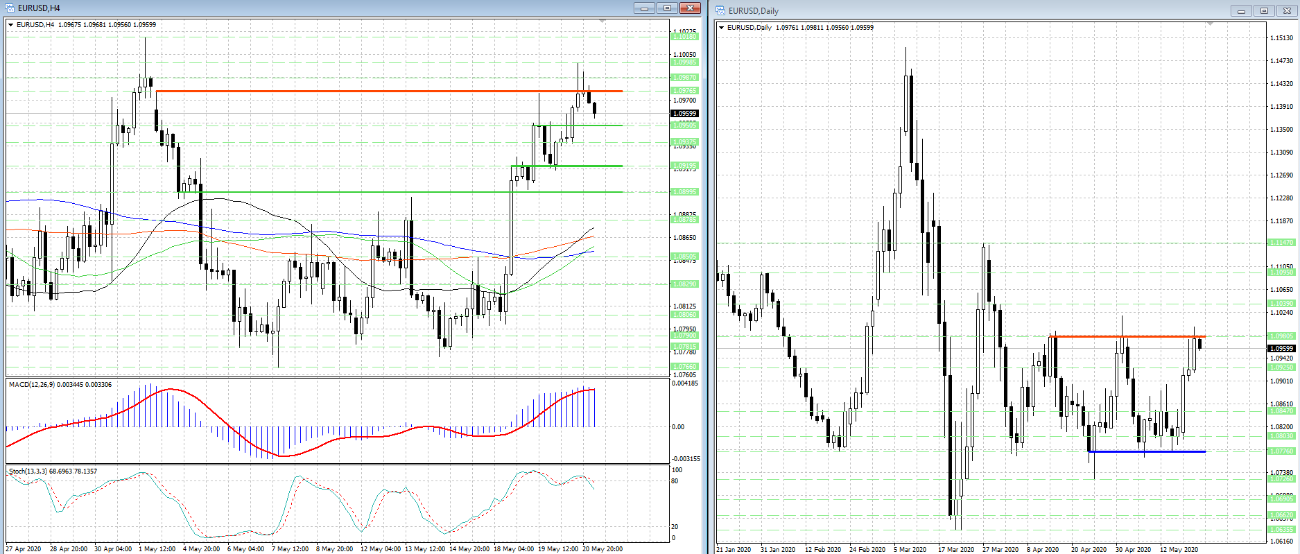Minimize the EURUSD,H4 chart window
Image resolution: width=1300 pixels, height=554 pixels.
tap(644, 8)
